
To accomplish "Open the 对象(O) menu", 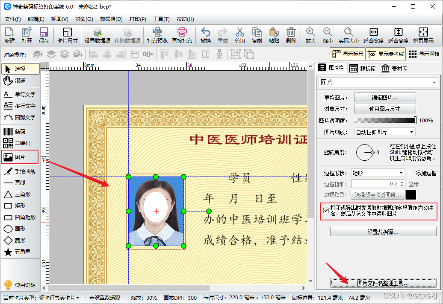I will point(84,19).
